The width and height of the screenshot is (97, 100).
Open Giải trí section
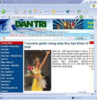[12, 59]
